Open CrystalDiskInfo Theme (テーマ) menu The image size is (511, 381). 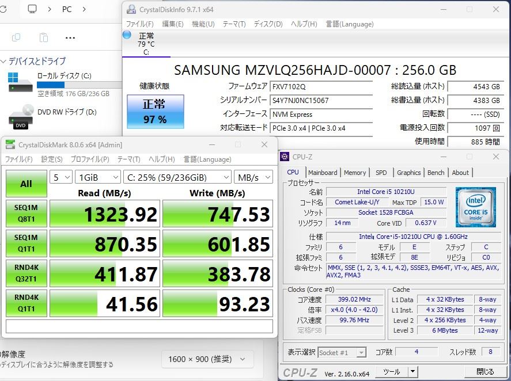(234, 24)
